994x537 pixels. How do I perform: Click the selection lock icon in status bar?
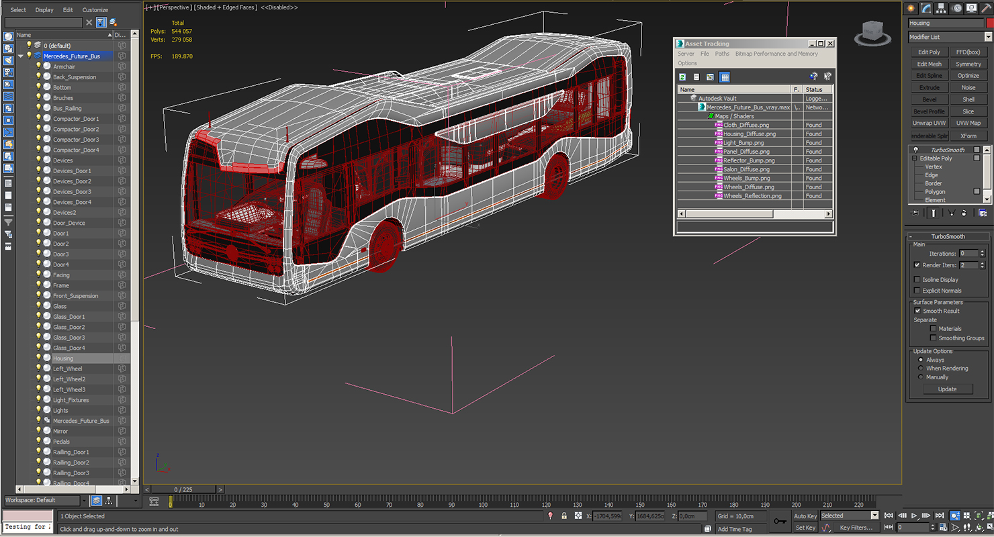coord(564,516)
